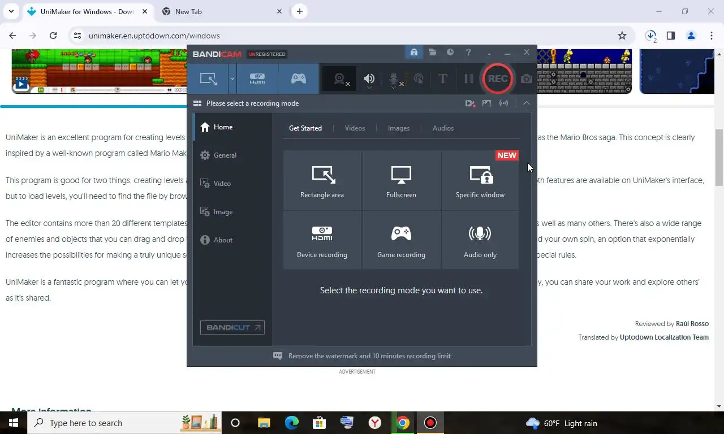The height and width of the screenshot is (434, 724).
Task: Switch to the Images tab
Action: [399, 128]
